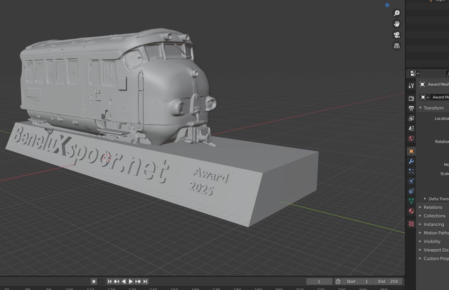Open the Render properties tab

coord(411,98)
